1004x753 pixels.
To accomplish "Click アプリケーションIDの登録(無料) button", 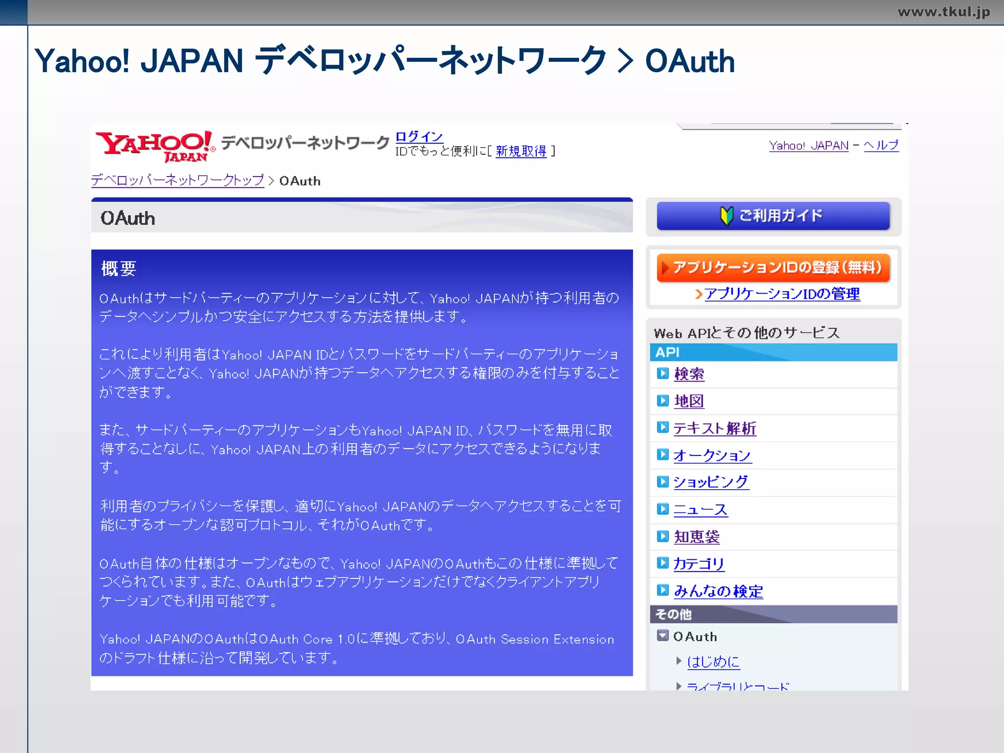I will click(773, 268).
